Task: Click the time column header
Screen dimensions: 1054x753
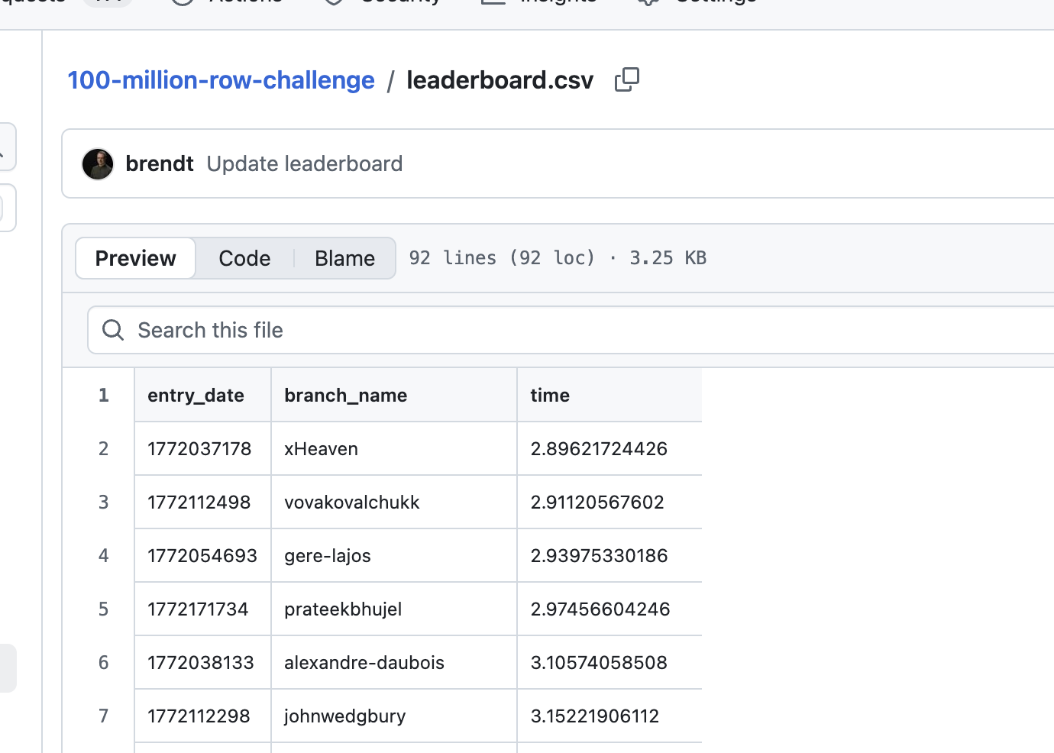Action: (x=550, y=396)
